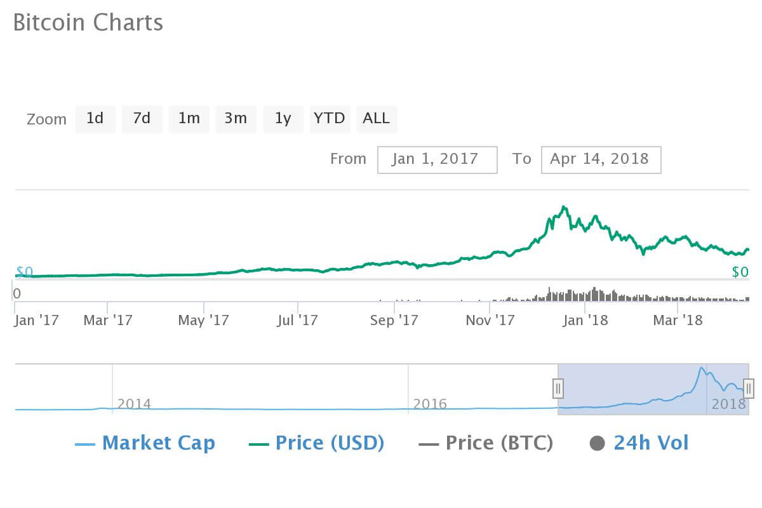Click the right navigator range handle
Image resolution: width=762 pixels, height=508 pixels.
point(749,387)
